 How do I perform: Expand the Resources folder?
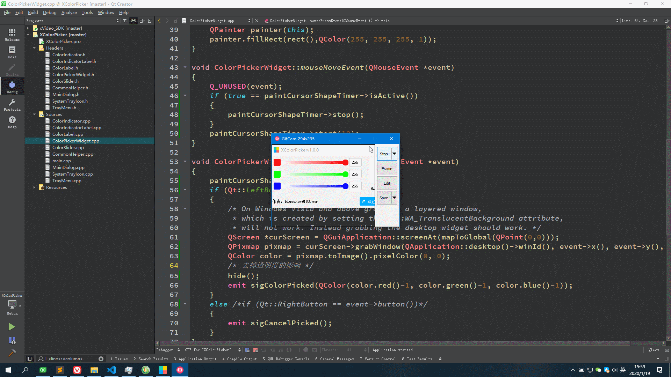(34, 187)
